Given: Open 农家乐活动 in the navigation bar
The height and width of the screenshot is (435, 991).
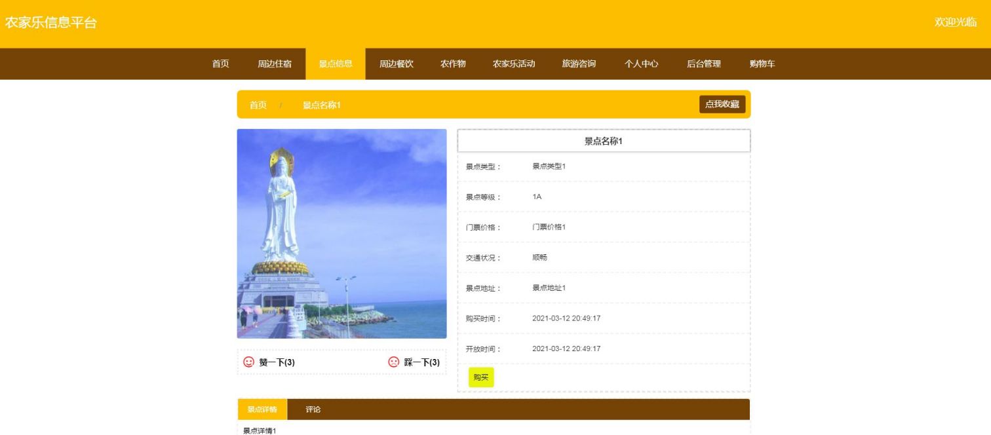Looking at the screenshot, I should click(514, 64).
